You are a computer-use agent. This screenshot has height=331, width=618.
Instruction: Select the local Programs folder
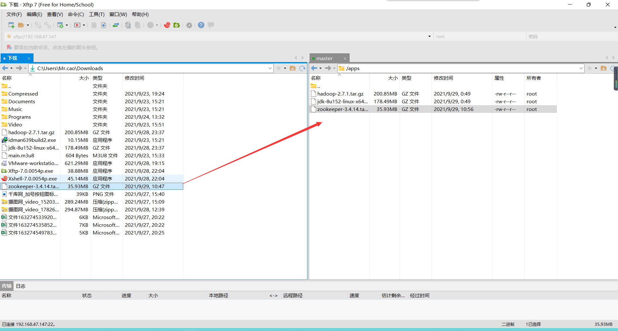click(92, 117)
